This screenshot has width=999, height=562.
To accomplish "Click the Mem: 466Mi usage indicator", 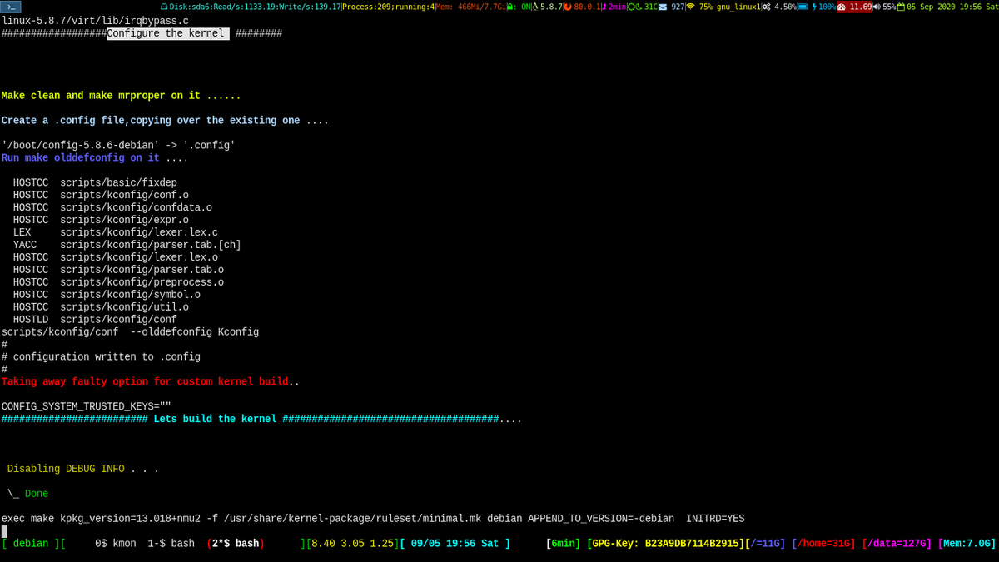I will click(470, 7).
